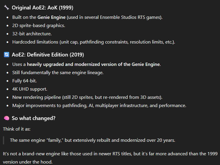Image resolution: width=220 pixels, height=165 pixels.
Task: Click the "Original AoE2: AoK (1999)" heading
Action: point(43,7)
